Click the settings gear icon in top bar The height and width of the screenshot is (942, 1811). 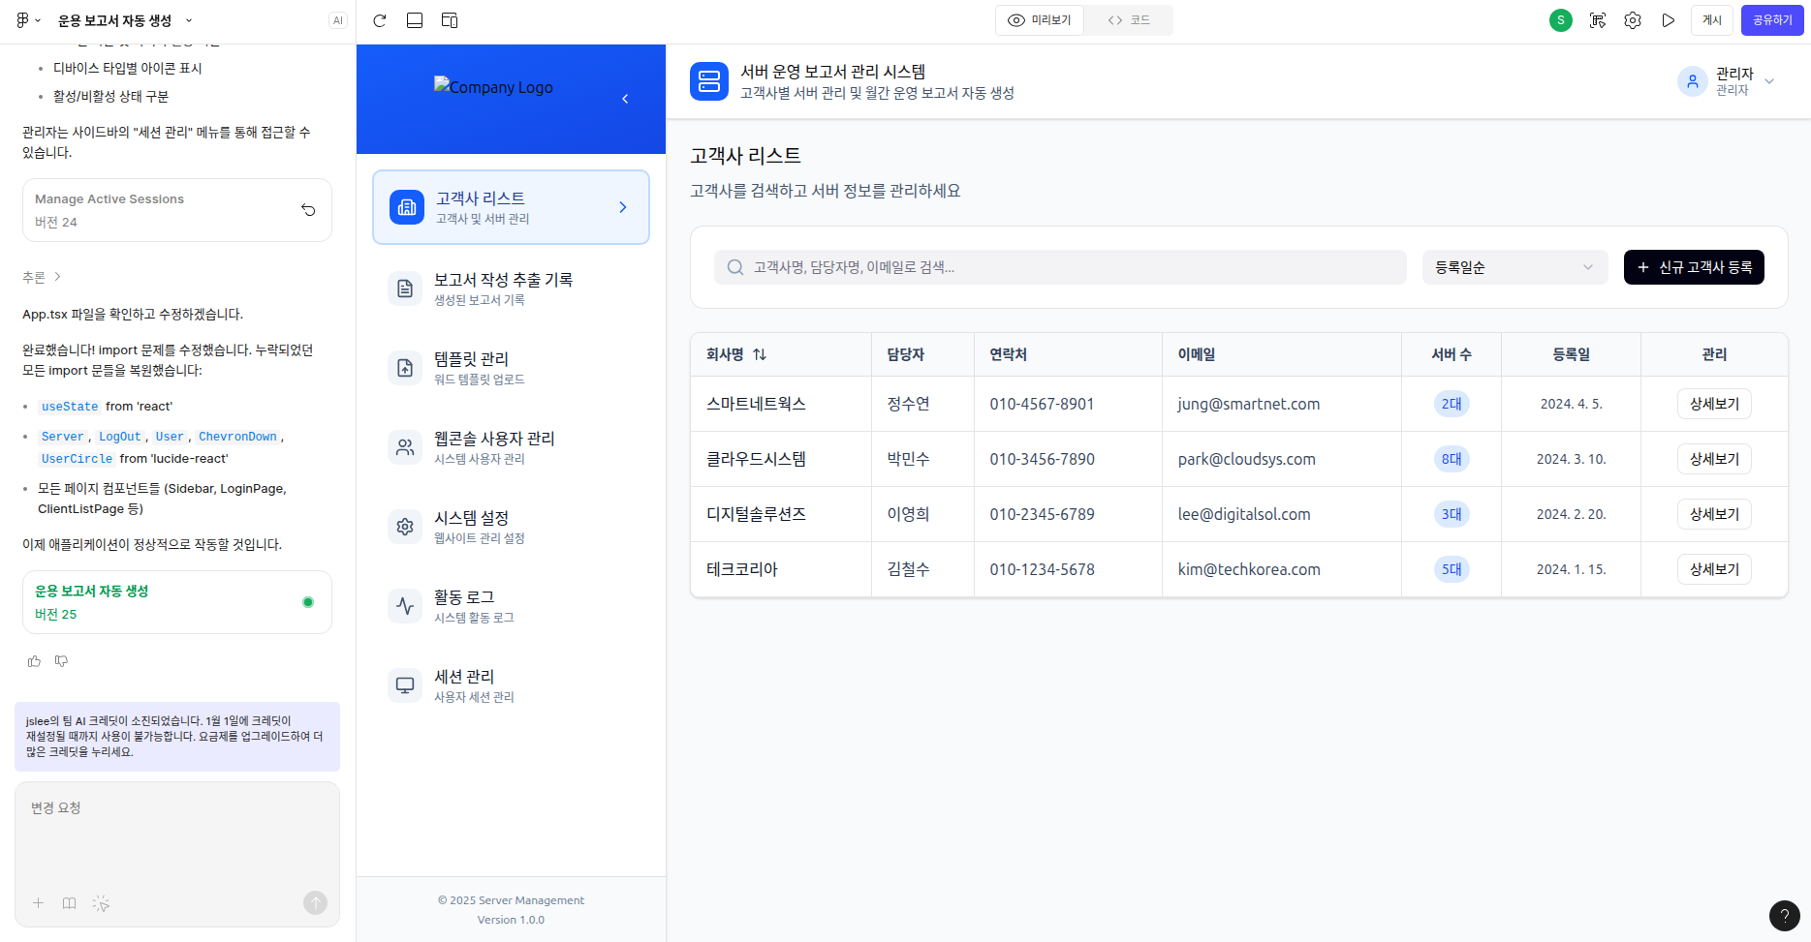click(1633, 20)
